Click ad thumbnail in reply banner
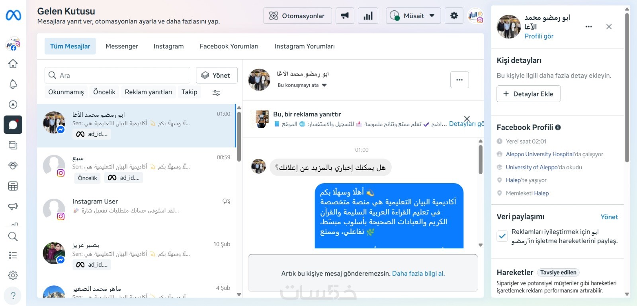The height and width of the screenshot is (306, 637). [262, 119]
